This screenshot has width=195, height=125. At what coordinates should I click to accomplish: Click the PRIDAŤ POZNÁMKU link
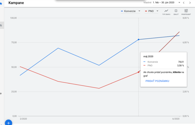click(x=157, y=81)
